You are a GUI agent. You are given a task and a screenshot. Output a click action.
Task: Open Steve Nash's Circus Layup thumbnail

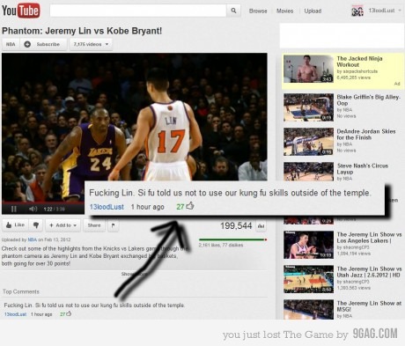[x=308, y=172]
